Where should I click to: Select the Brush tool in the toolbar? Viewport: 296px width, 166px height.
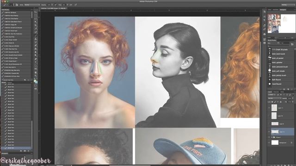click(36, 36)
